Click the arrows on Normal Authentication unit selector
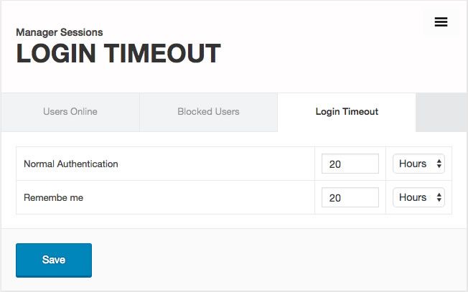The image size is (468, 292). tap(439, 164)
